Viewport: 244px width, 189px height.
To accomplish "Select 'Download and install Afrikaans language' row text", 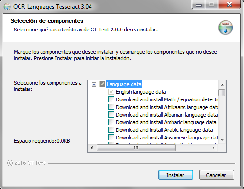I will [167, 107].
